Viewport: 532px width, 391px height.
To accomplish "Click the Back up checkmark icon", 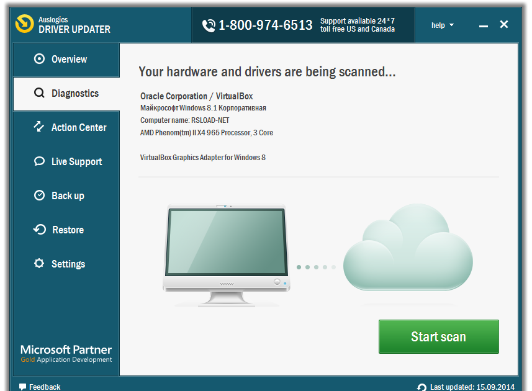I will pyautogui.click(x=39, y=195).
